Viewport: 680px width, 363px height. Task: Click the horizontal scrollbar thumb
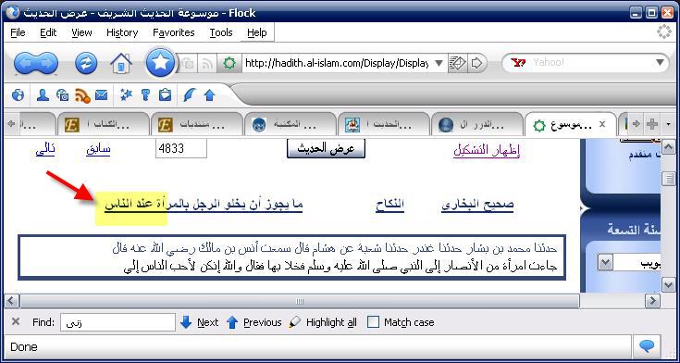coord(299,301)
